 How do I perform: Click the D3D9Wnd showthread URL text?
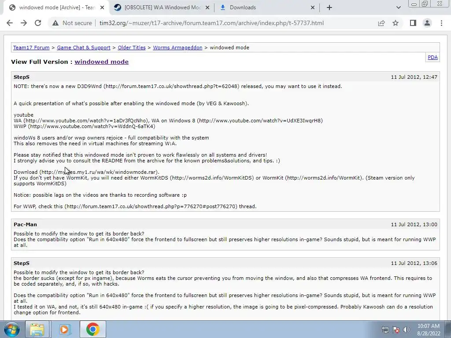click(x=171, y=86)
